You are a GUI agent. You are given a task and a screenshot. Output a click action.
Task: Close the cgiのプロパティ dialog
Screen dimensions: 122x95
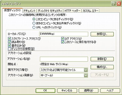click(119, 4)
